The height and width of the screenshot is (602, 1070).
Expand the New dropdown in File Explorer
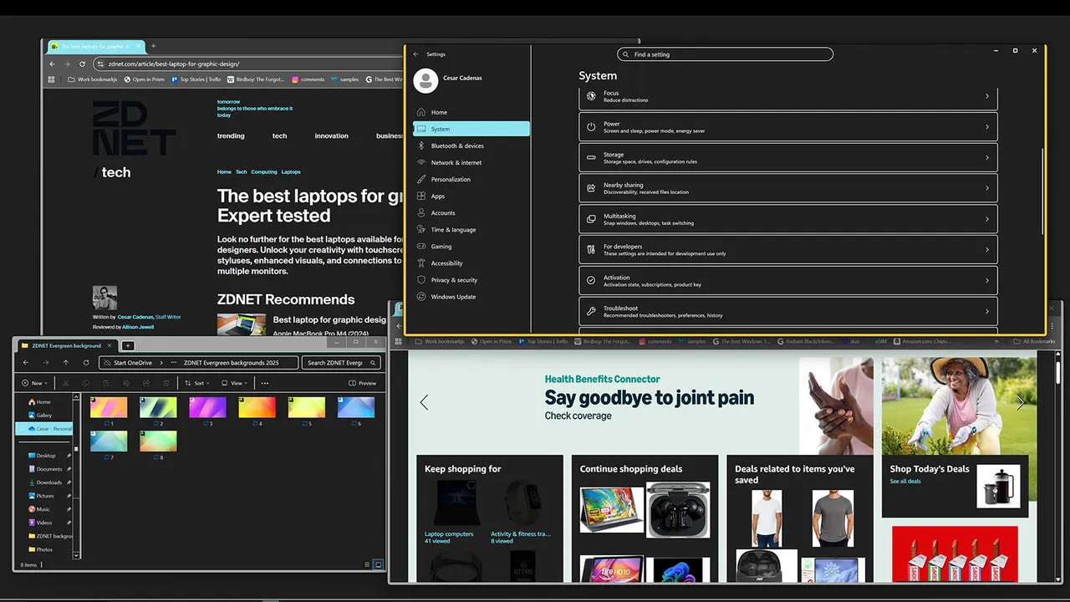[35, 383]
